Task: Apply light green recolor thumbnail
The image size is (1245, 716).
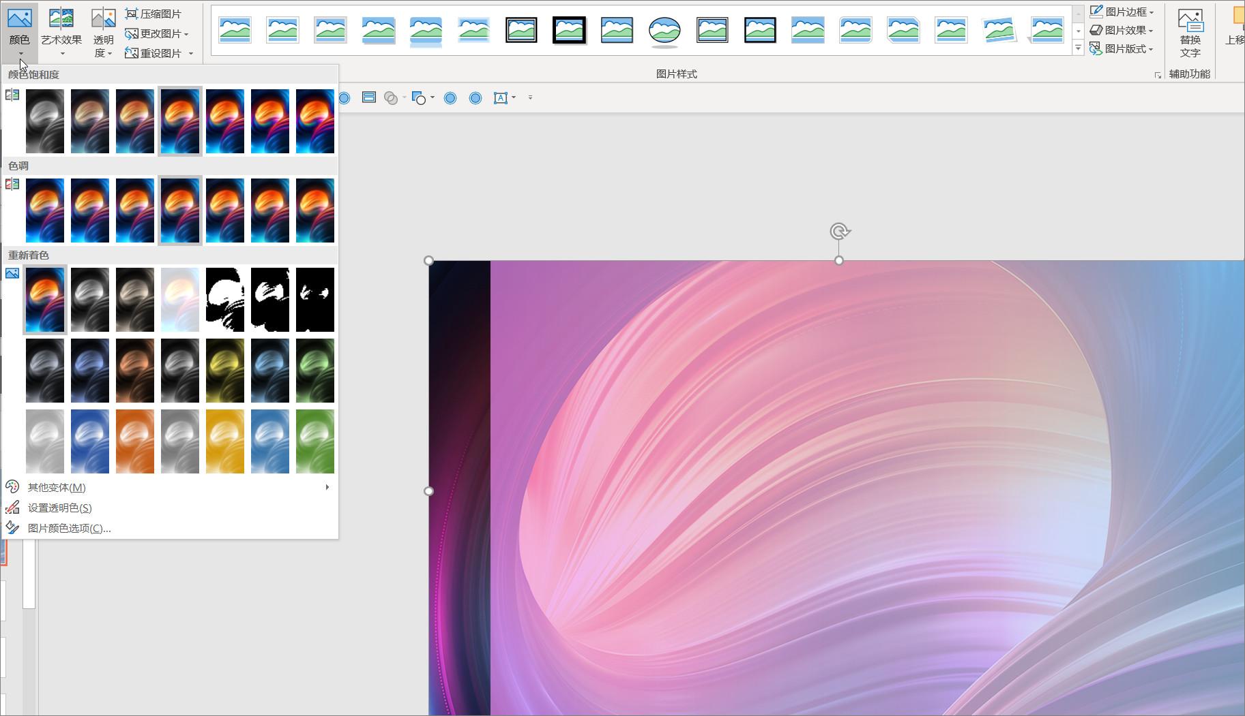Action: click(315, 441)
